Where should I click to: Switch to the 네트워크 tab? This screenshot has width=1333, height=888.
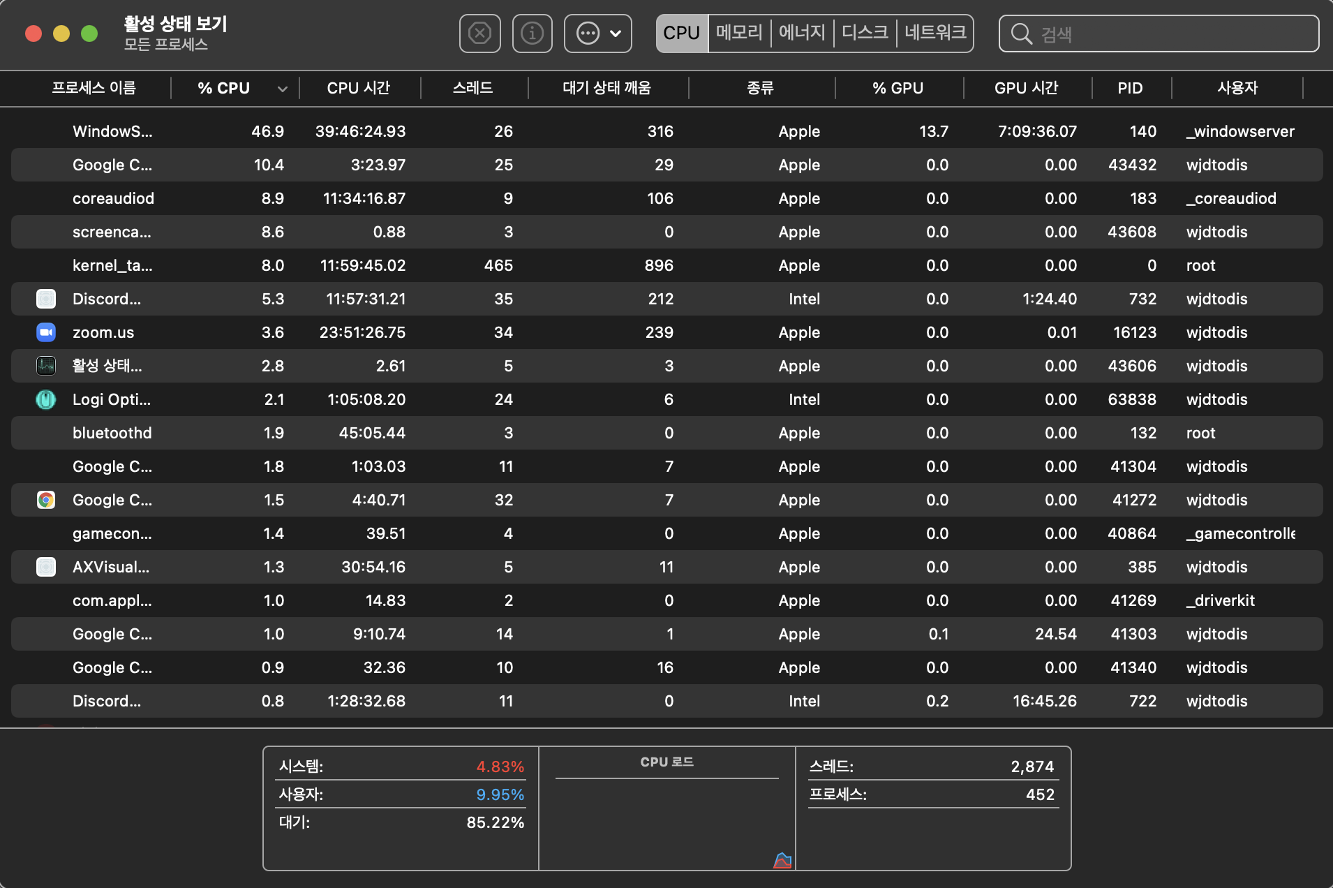935,33
